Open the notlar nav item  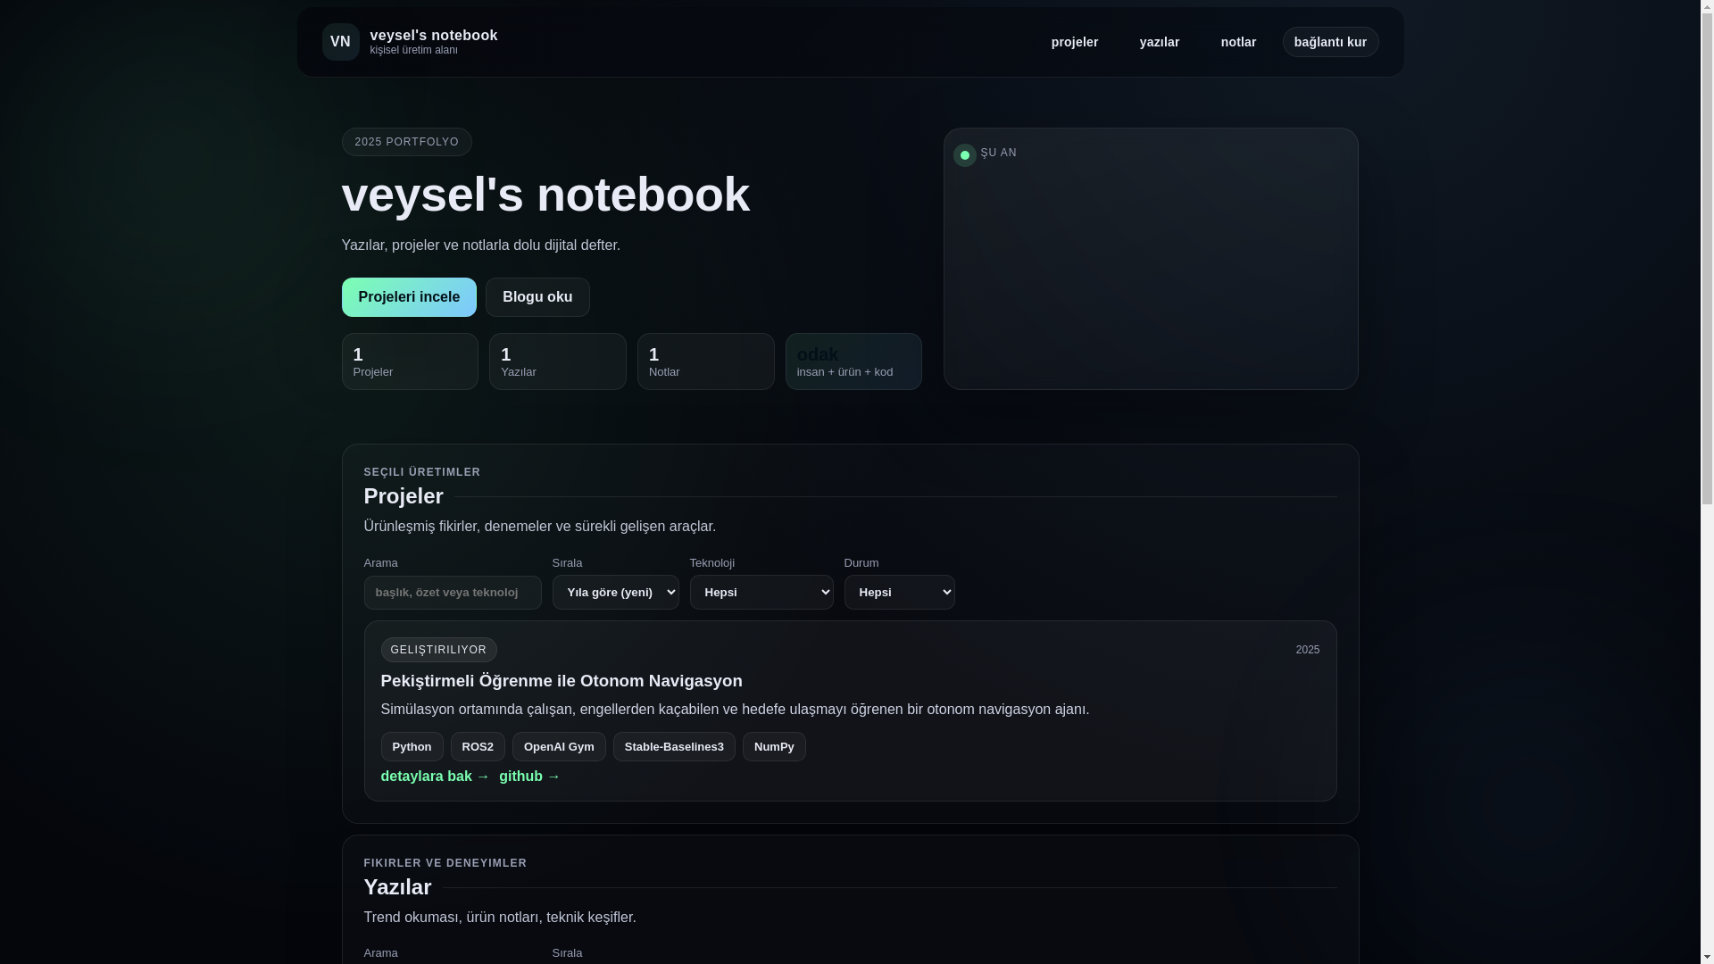click(x=1238, y=42)
